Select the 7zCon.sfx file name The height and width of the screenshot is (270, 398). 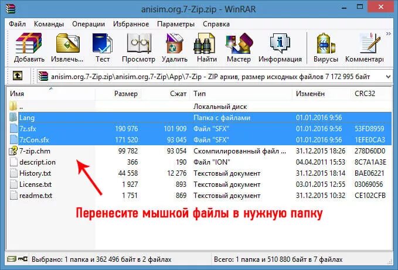pos(34,140)
